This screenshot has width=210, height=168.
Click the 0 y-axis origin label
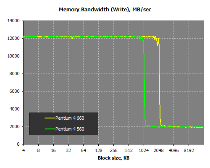click(18, 144)
